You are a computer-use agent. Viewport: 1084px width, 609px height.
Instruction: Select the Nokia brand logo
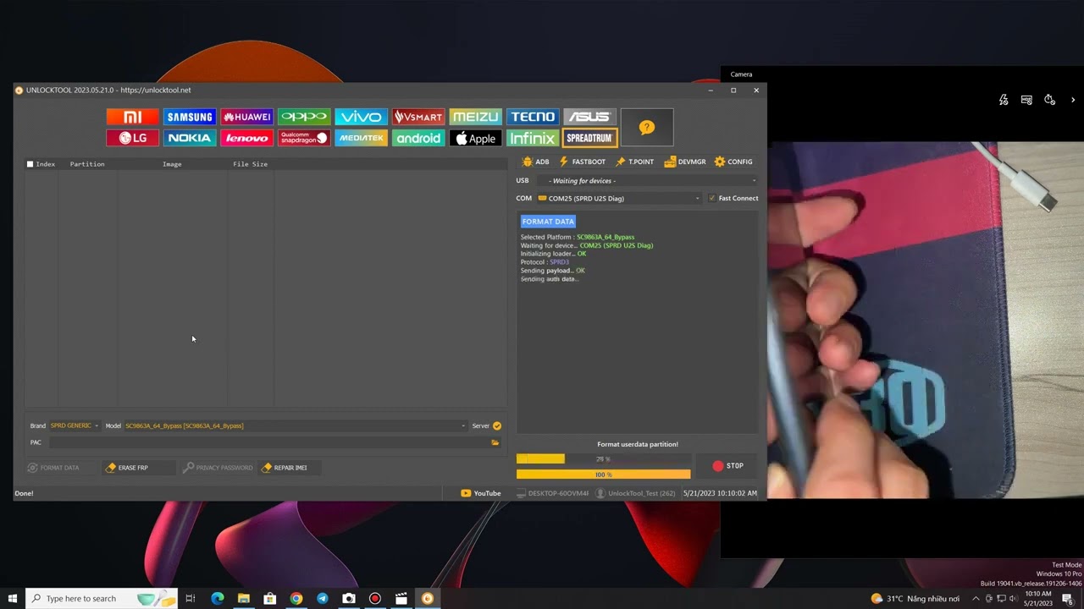190,138
